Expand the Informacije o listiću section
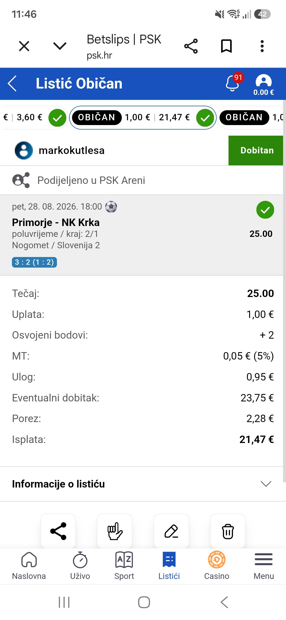This screenshot has height=620, width=286. (x=143, y=484)
